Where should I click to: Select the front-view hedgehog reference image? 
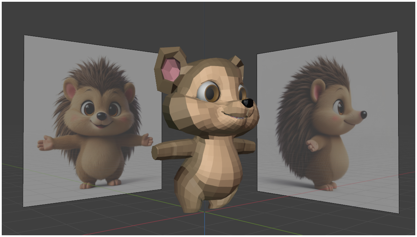click(92, 121)
